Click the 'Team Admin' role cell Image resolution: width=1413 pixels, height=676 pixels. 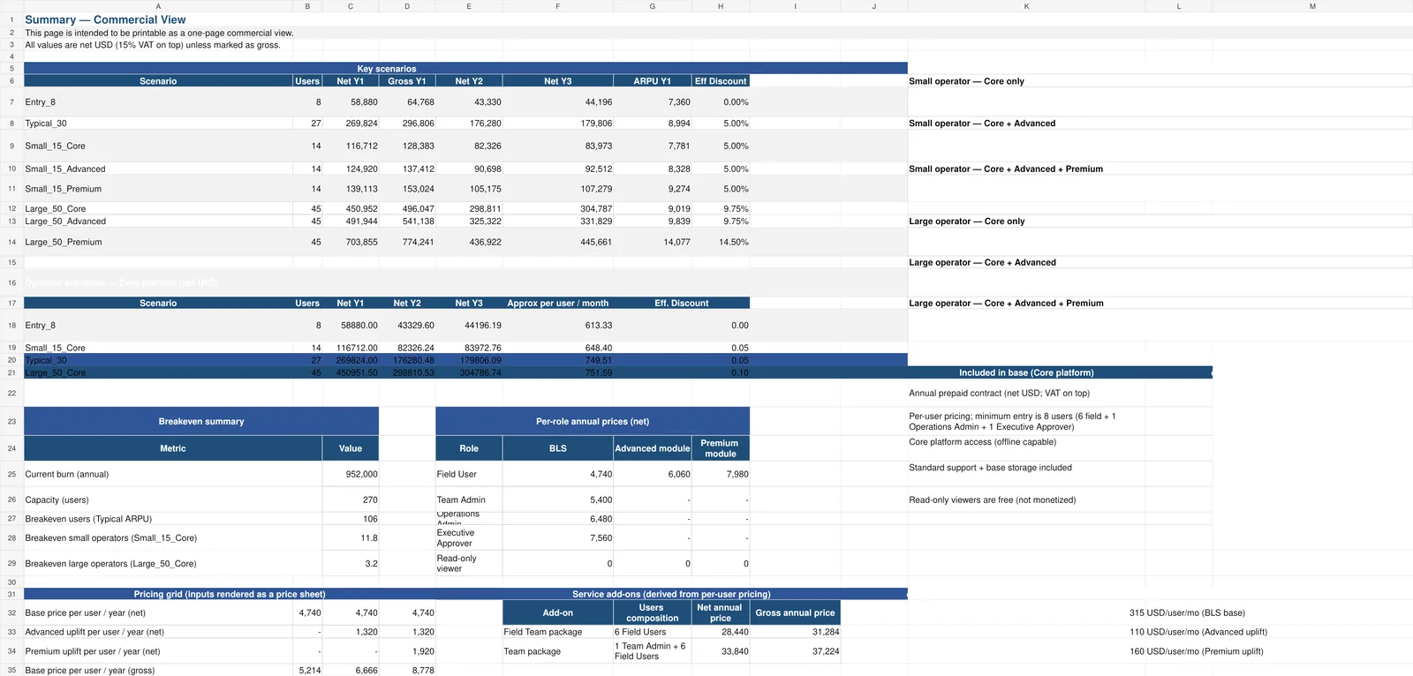[469, 499]
